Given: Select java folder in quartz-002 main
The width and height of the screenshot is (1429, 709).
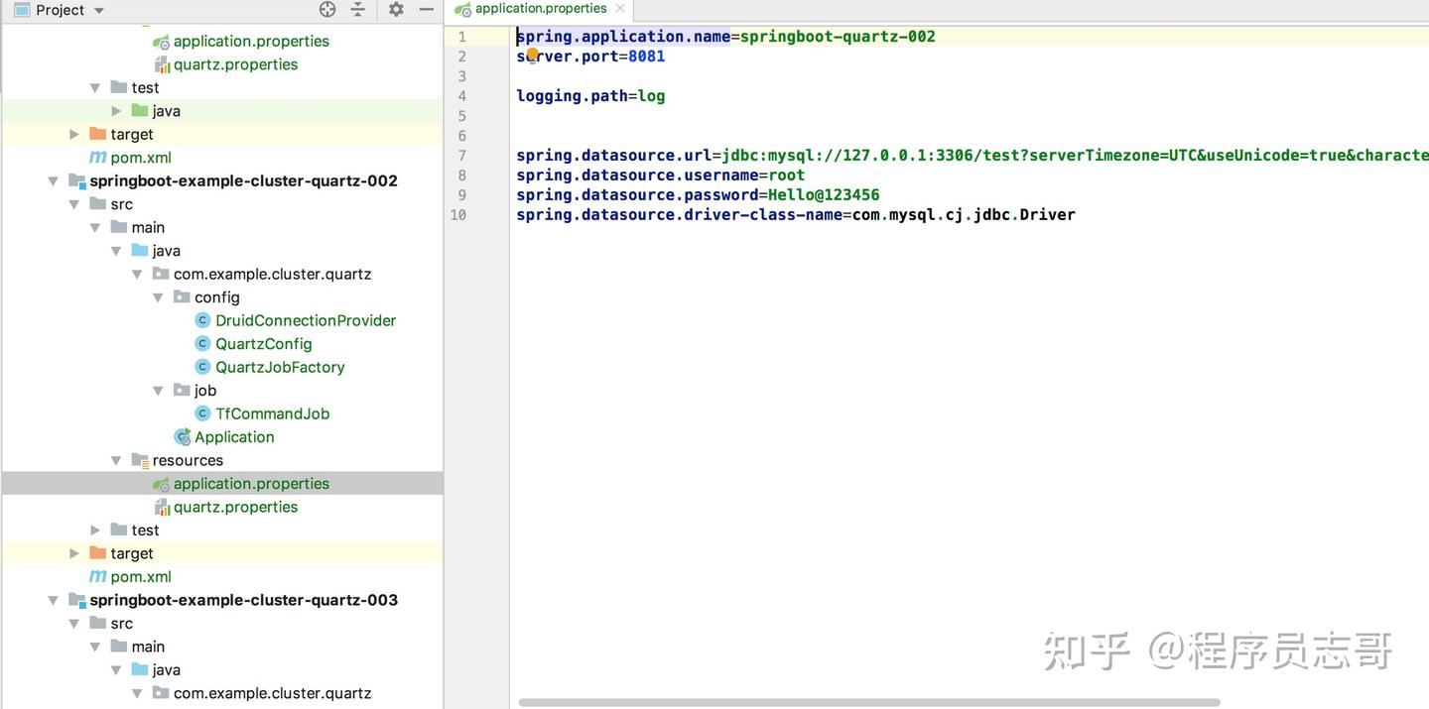Looking at the screenshot, I should 166,251.
